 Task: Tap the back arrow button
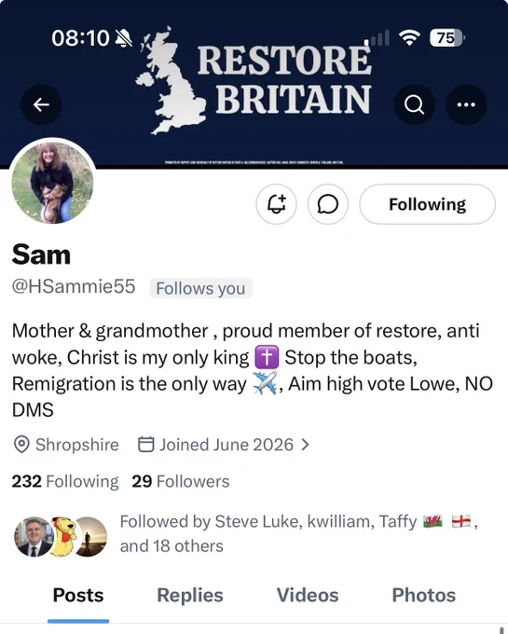41,104
